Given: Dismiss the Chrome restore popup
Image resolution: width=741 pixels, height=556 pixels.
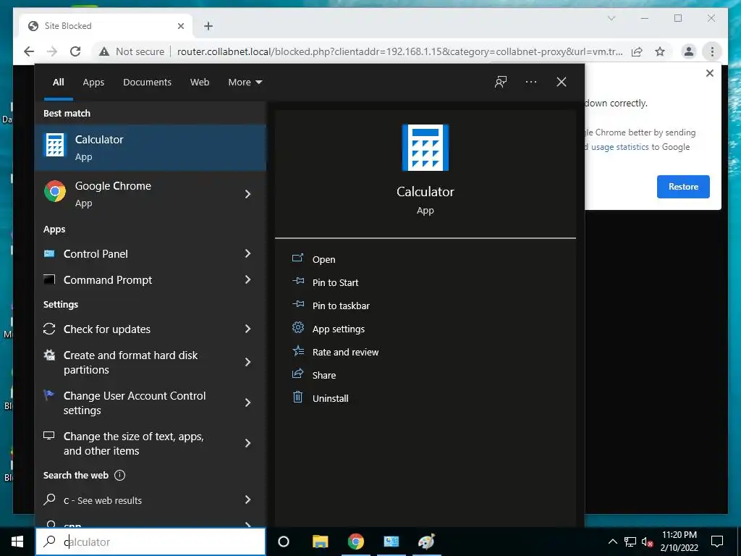Looking at the screenshot, I should tap(709, 73).
